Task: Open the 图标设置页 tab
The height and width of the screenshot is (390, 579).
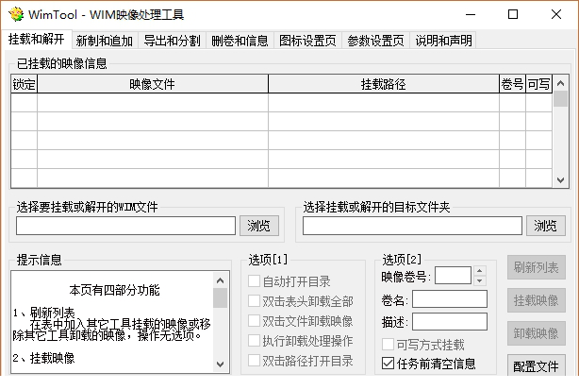Action: pyautogui.click(x=307, y=41)
